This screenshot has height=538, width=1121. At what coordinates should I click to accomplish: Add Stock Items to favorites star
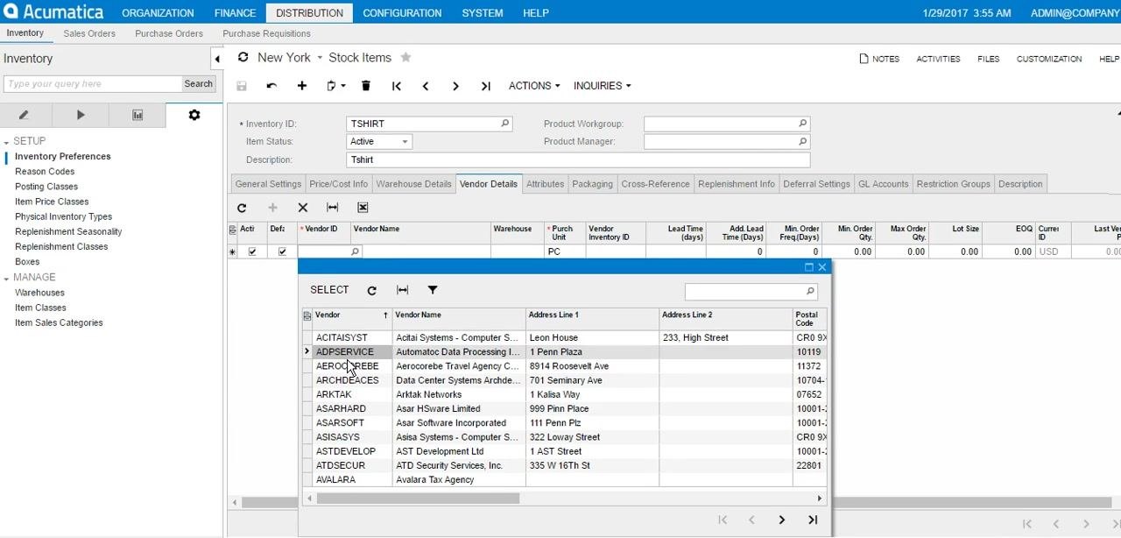pyautogui.click(x=405, y=57)
